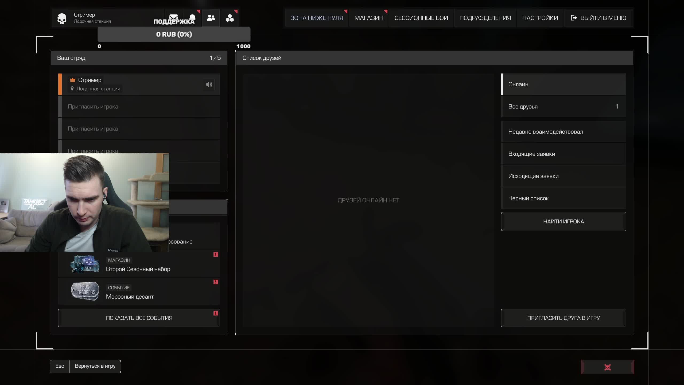Click the skull profile avatar
Image resolution: width=684 pixels, height=385 pixels.
[62, 18]
